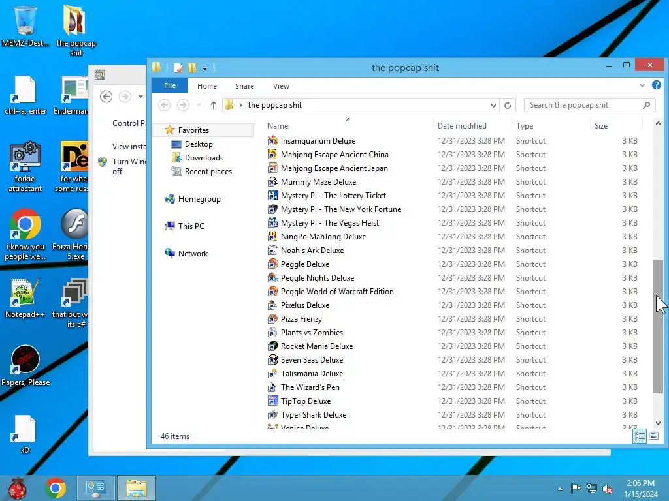Screen dimensions: 669x501
Task: Click scrollbar down arrow in file list
Action: pyautogui.click(x=658, y=423)
